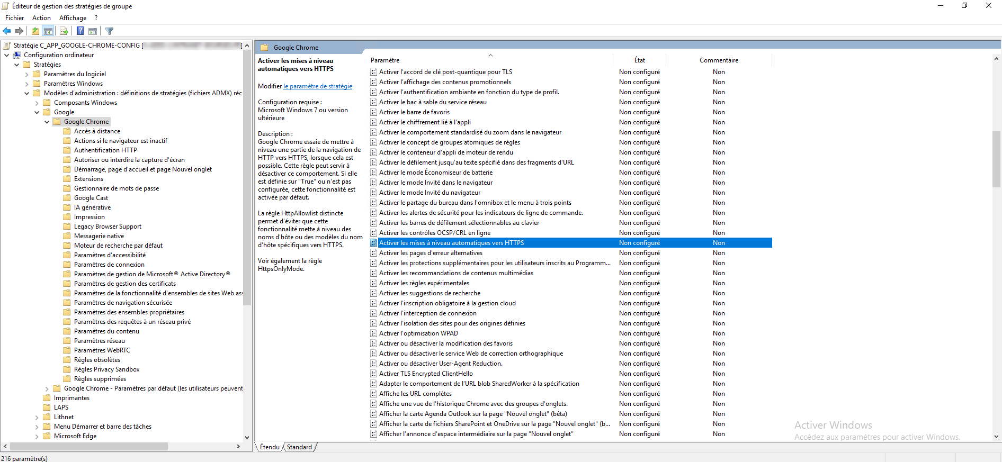Viewport: 1002px width, 462px height.
Task: Select the 'Paramètres réseau' folder
Action: 99,341
